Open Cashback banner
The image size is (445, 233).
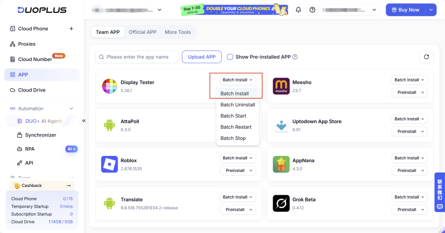click(42, 185)
